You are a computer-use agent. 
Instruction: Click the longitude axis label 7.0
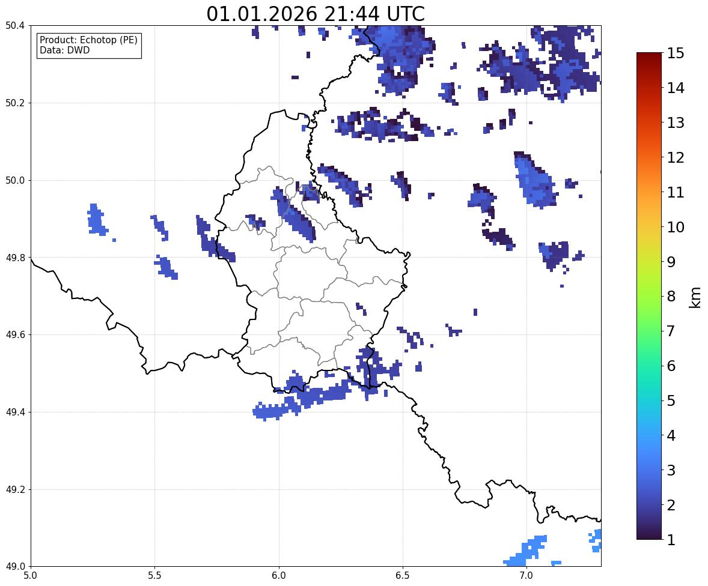click(x=526, y=576)
